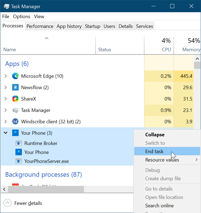201x213 pixels.
Task: Open the Startup tab
Action: point(92,26)
